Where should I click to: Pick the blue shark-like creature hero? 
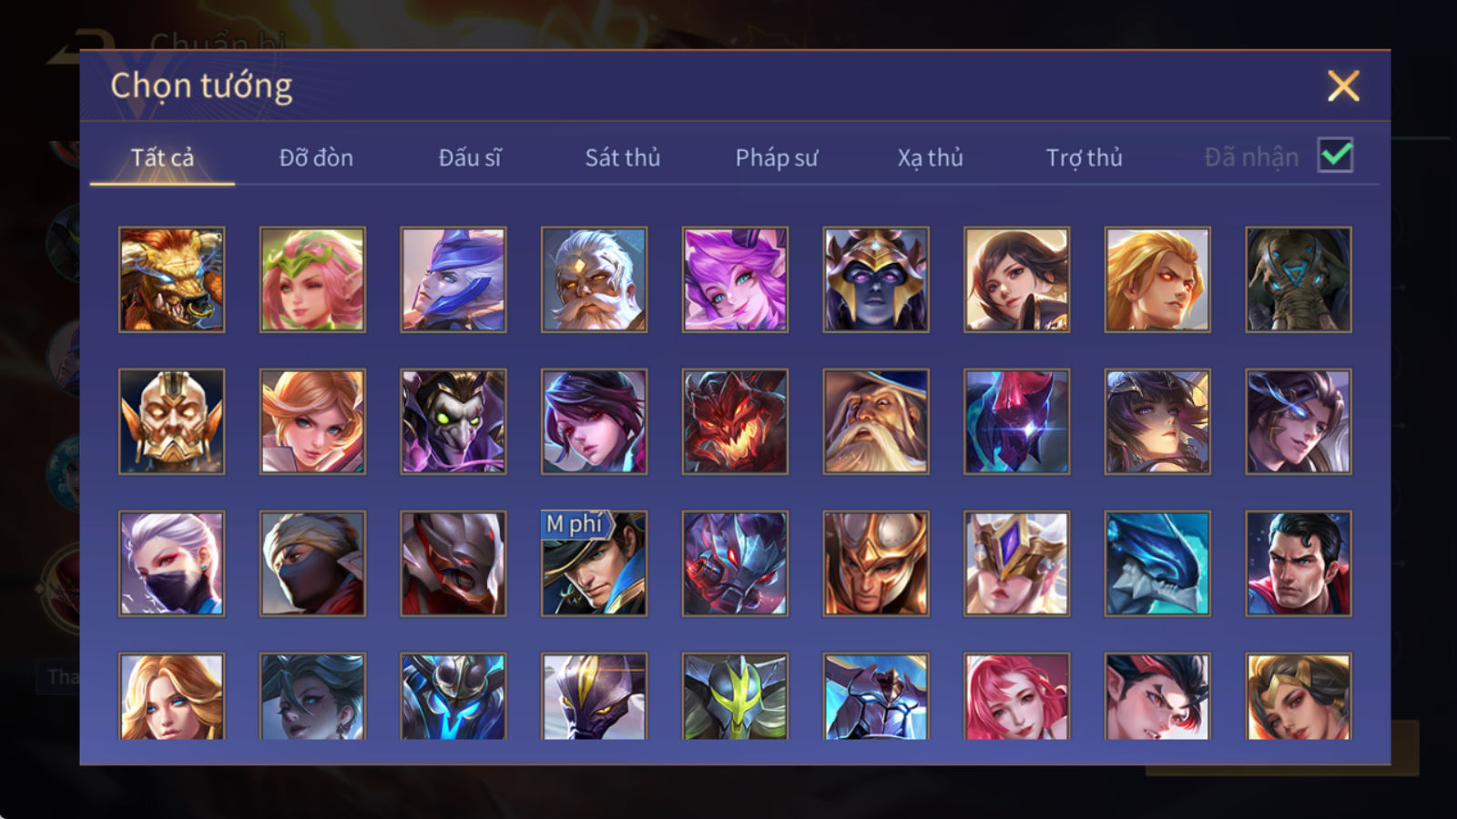(x=1157, y=563)
